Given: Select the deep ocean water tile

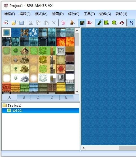Looking at the screenshot, I should click(x=16, y=32).
